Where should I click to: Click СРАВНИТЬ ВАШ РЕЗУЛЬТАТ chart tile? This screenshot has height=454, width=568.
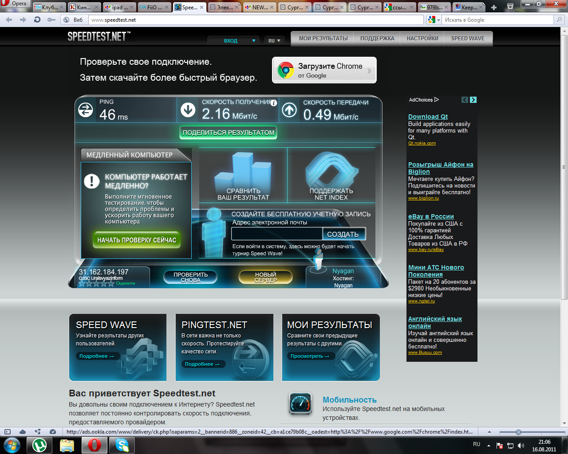tap(243, 176)
